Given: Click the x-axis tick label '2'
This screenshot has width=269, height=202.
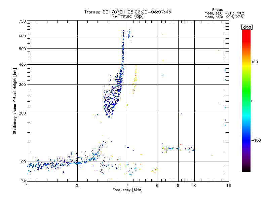Looking at the screenshot, I should (77, 186).
